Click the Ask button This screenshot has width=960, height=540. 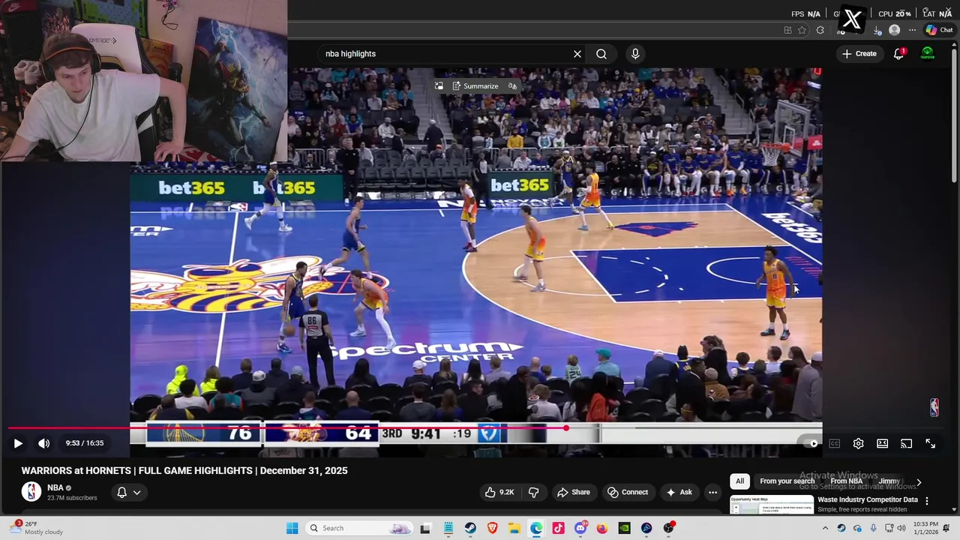[x=679, y=493]
